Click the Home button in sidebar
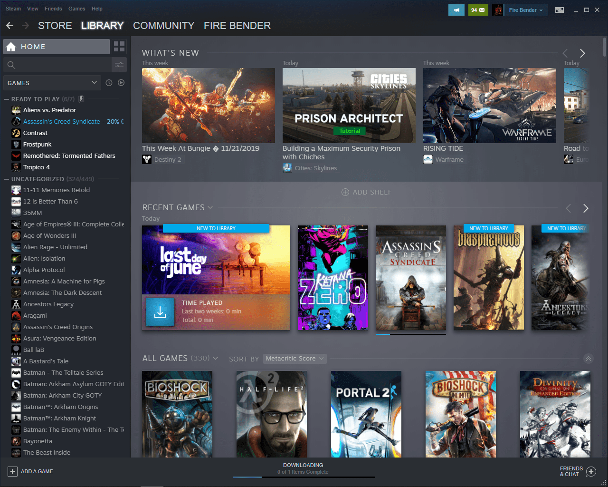Image resolution: width=608 pixels, height=487 pixels. point(57,47)
